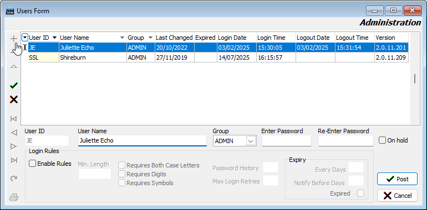Select the Shireburn user name cell
The height and width of the screenshot is (210, 427).
[x=93, y=57]
